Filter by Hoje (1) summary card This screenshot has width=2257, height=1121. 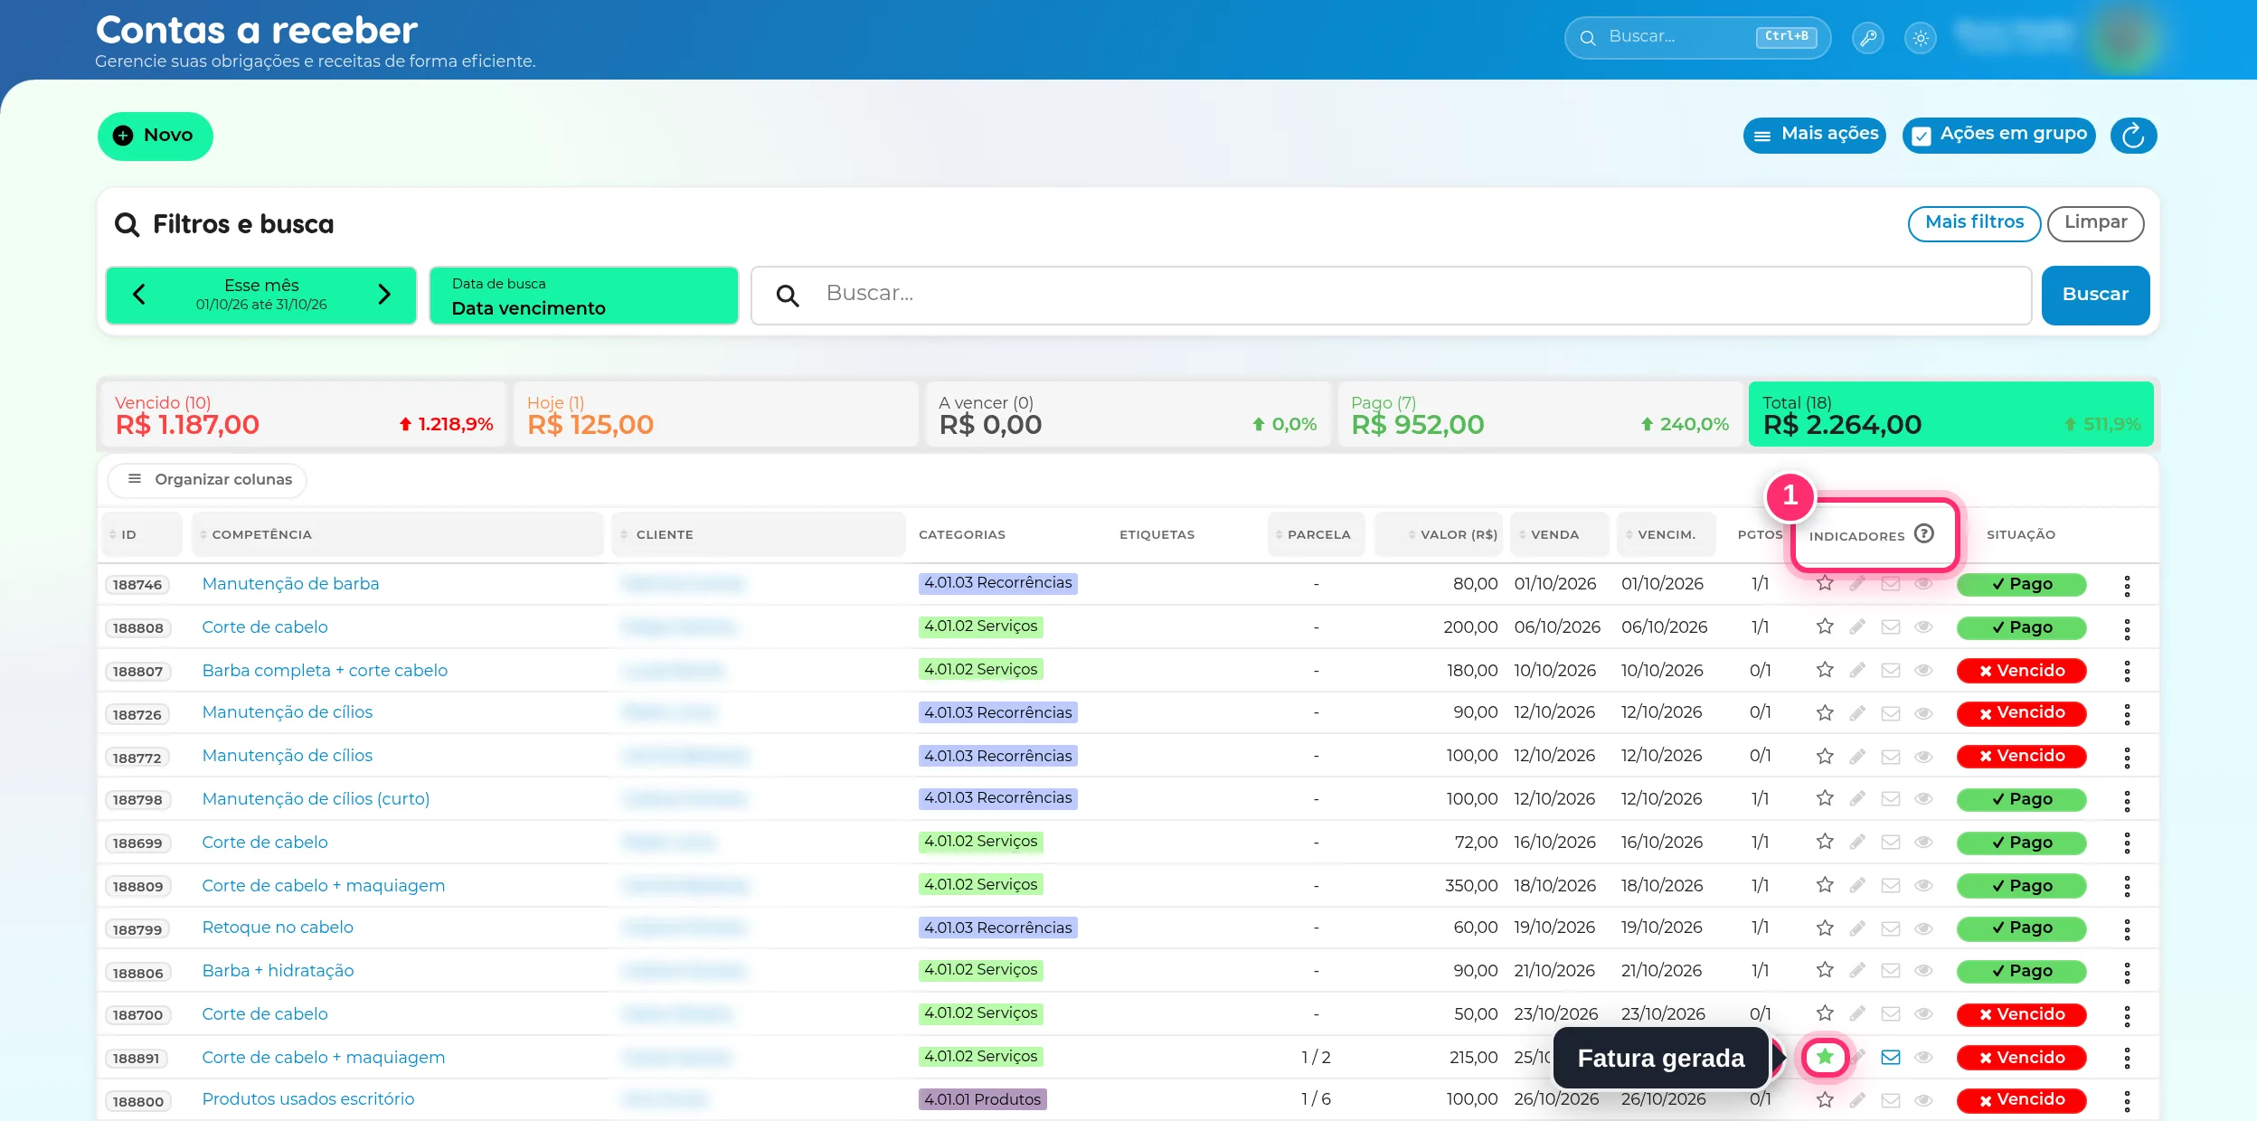click(x=714, y=414)
